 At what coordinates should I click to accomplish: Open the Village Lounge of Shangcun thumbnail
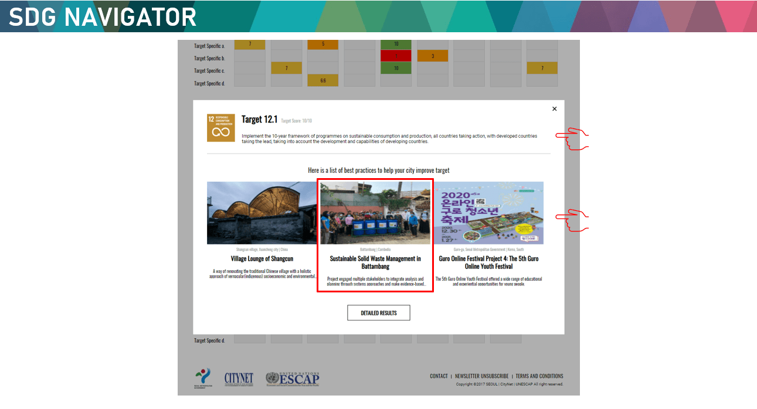pos(262,213)
